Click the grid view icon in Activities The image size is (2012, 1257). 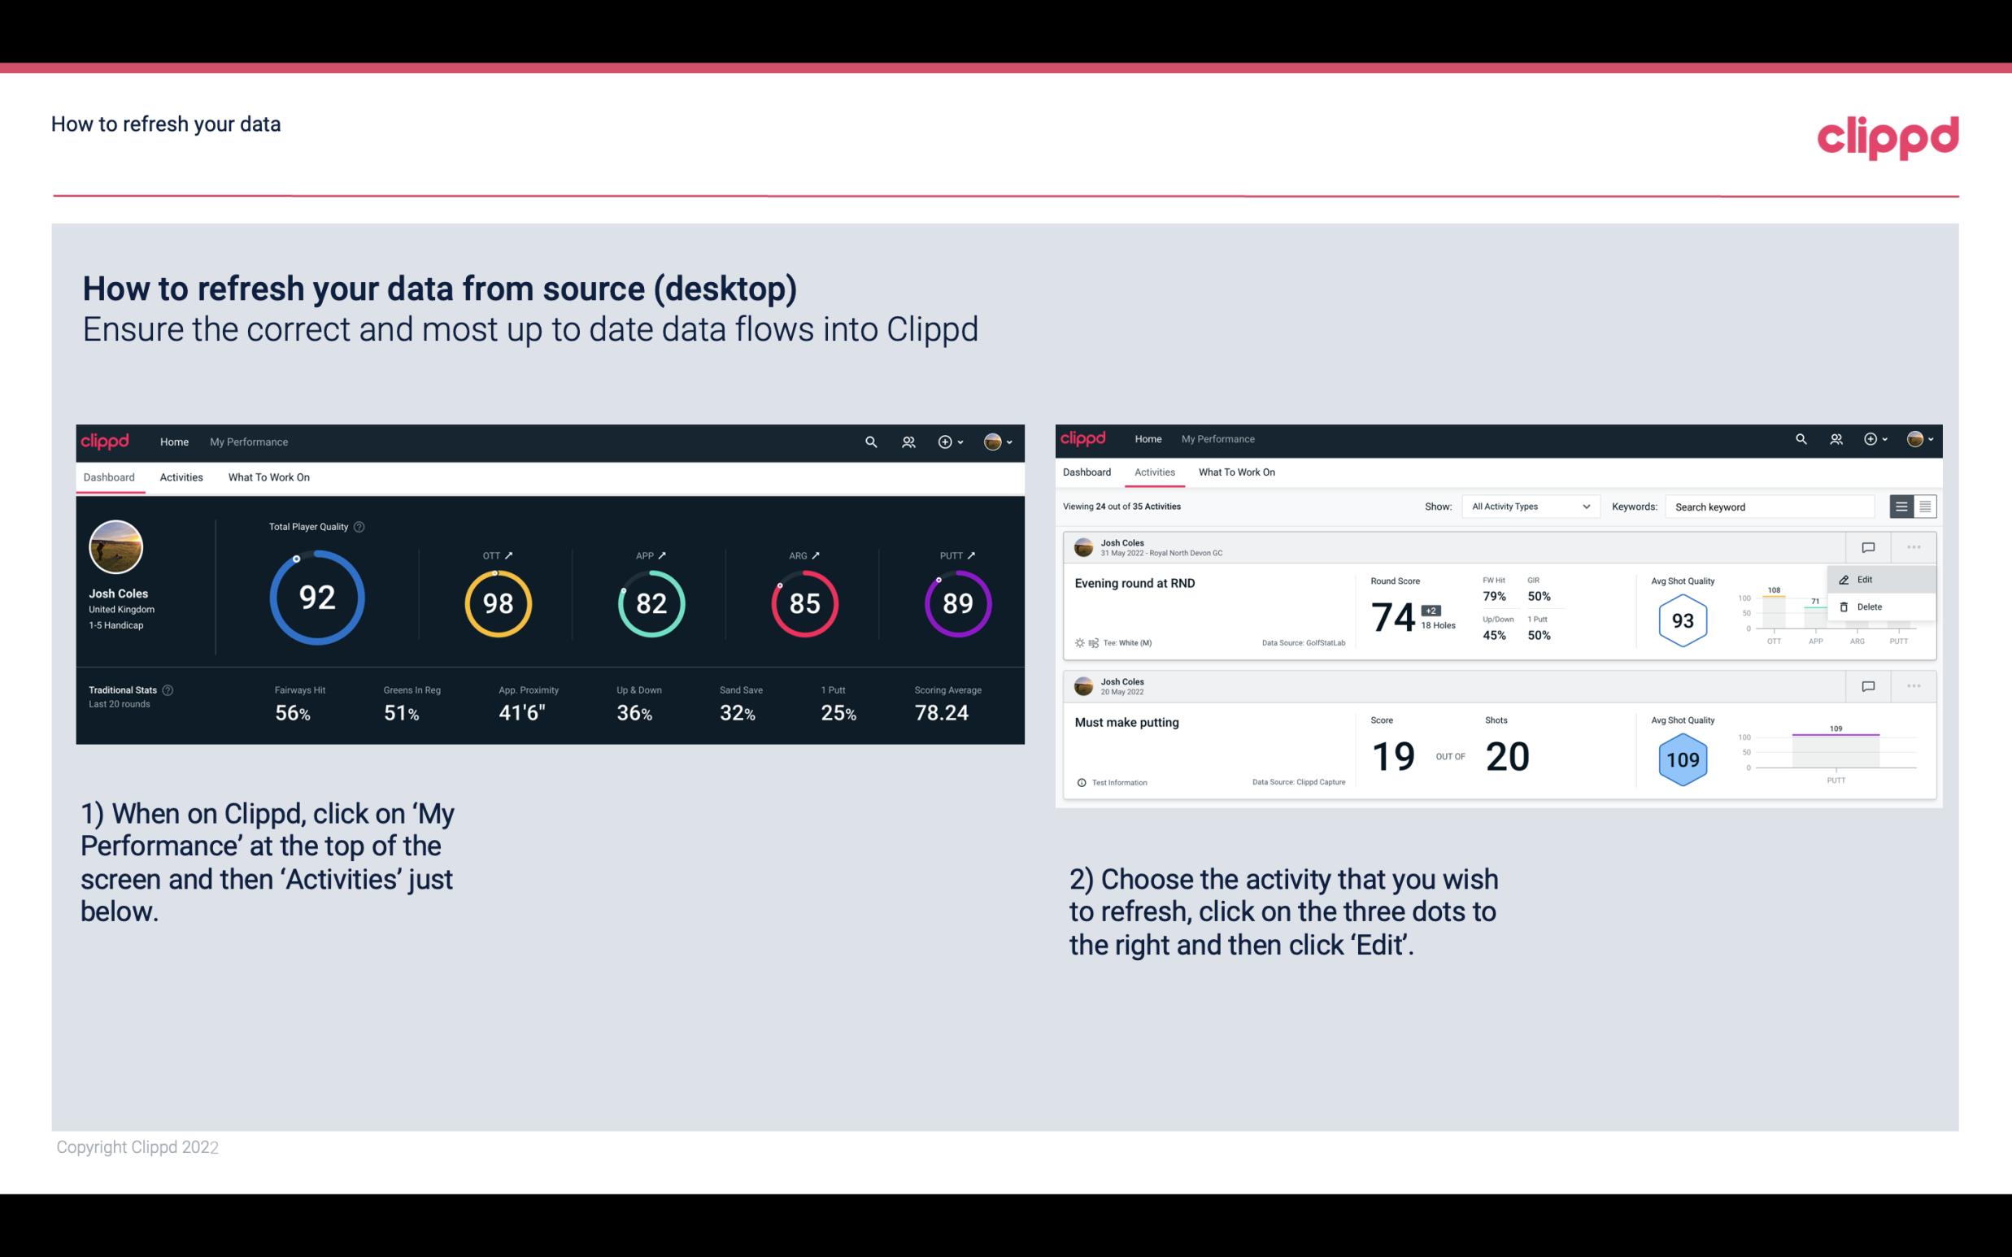tap(1925, 506)
